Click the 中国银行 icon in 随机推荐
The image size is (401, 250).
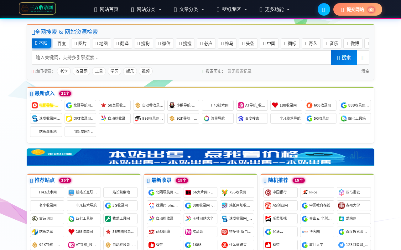tap(268, 192)
